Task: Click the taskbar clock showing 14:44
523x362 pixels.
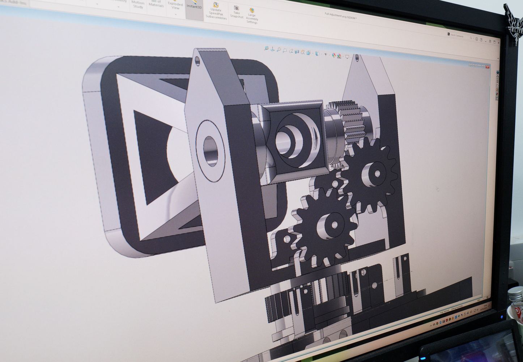Action: point(485,306)
